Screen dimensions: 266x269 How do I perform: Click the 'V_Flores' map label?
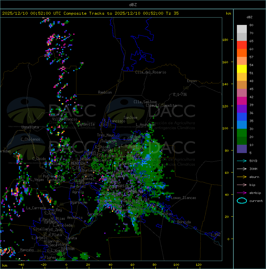pos(48,257)
